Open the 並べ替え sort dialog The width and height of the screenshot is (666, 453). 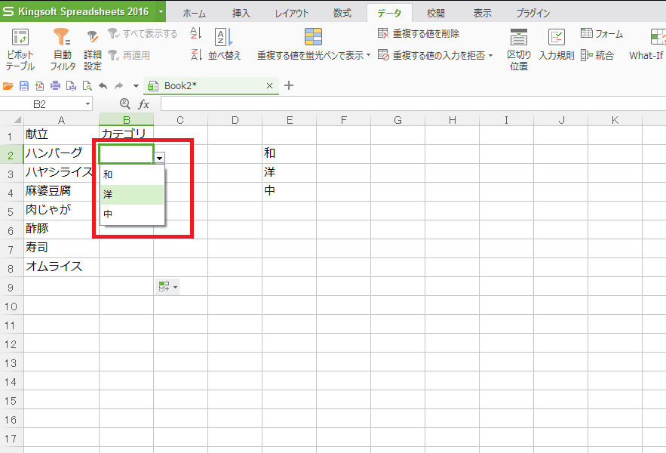click(x=224, y=45)
